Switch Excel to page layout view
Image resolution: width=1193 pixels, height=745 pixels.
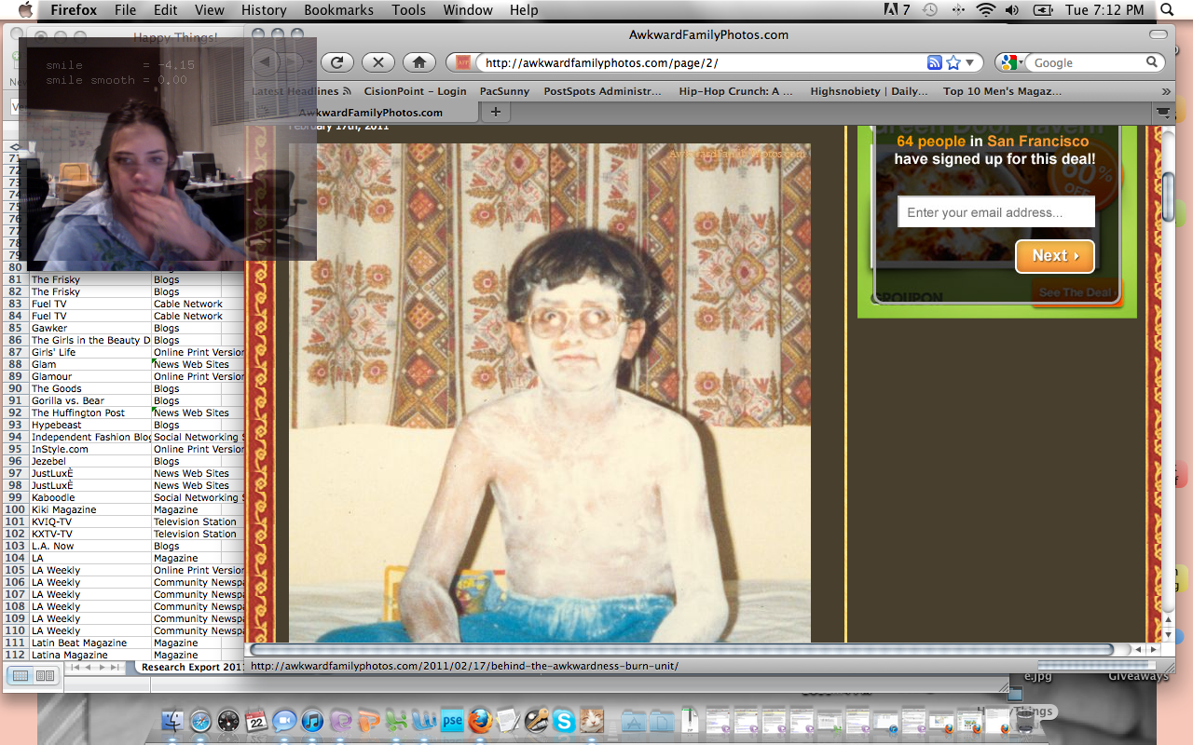tap(44, 675)
